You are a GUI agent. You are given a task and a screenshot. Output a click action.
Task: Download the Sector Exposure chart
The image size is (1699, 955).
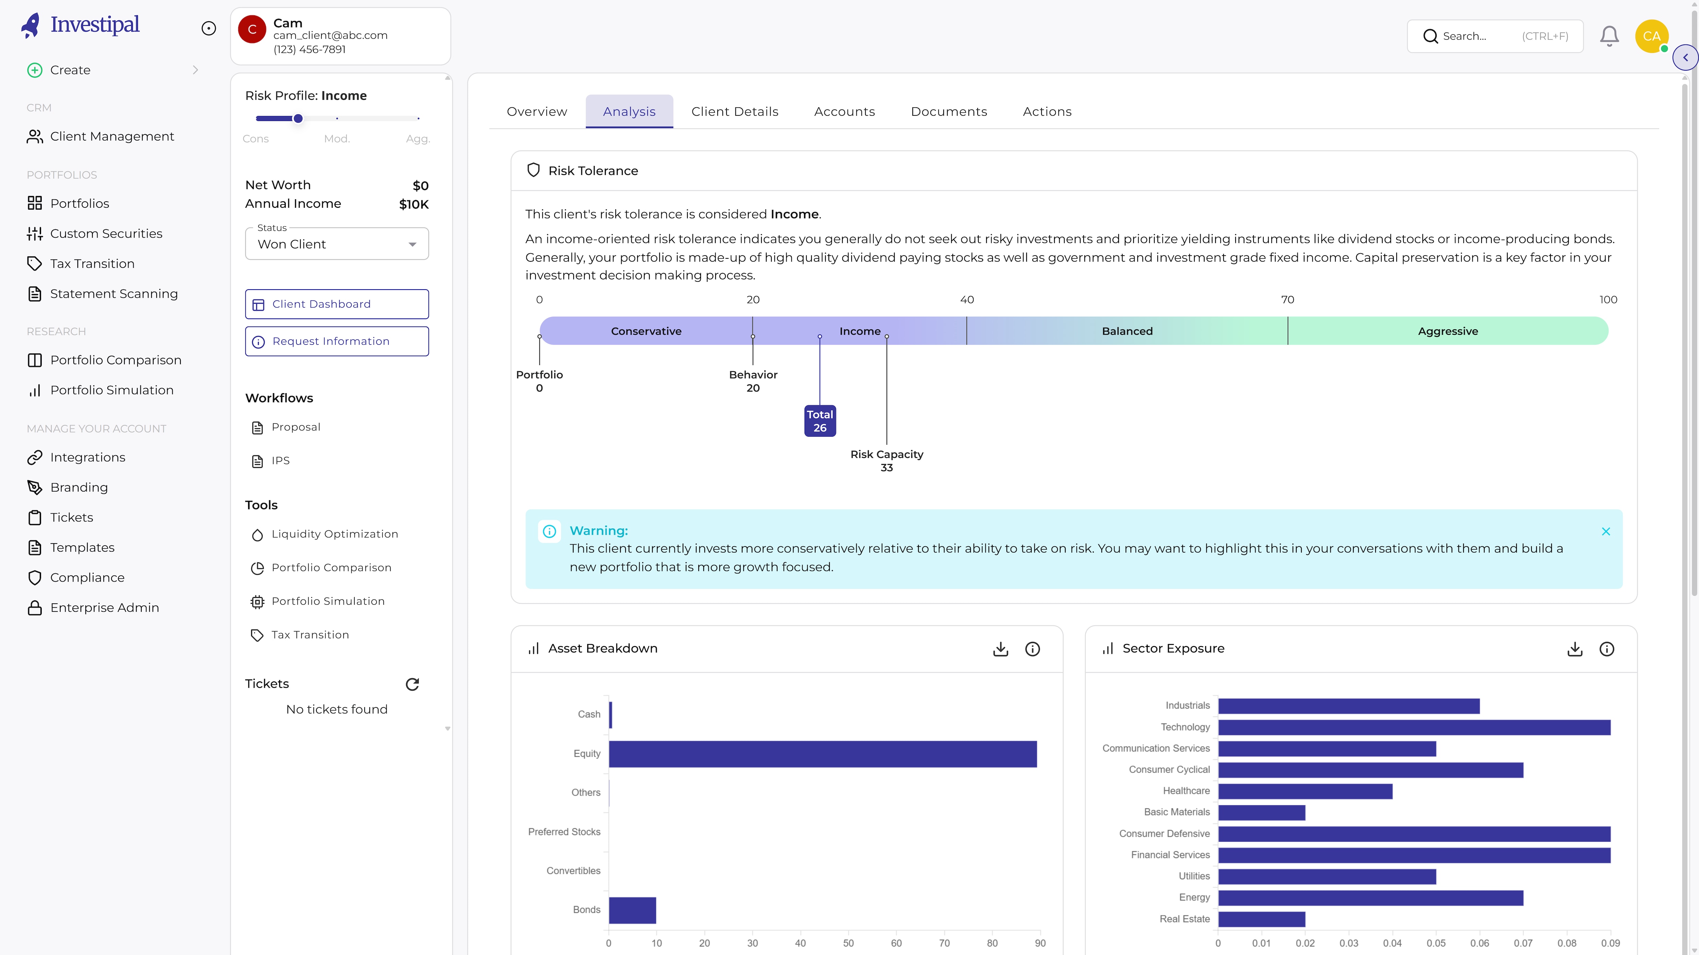point(1574,648)
